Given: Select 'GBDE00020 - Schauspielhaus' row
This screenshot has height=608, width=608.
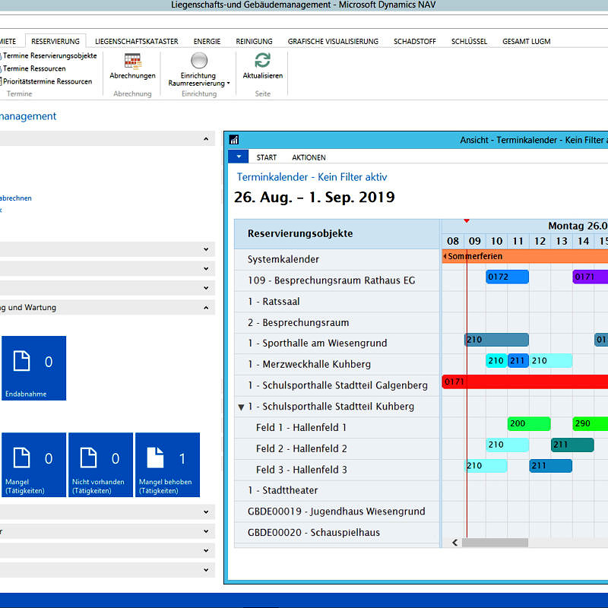Looking at the screenshot, I should 337,533.
